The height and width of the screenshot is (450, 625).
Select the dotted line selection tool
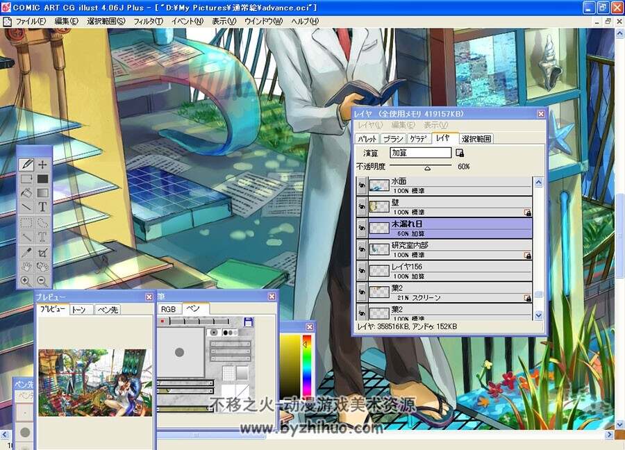tap(26, 237)
